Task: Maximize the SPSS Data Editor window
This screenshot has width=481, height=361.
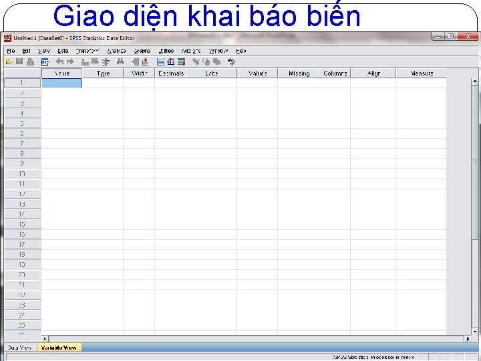Action: (x=450, y=37)
